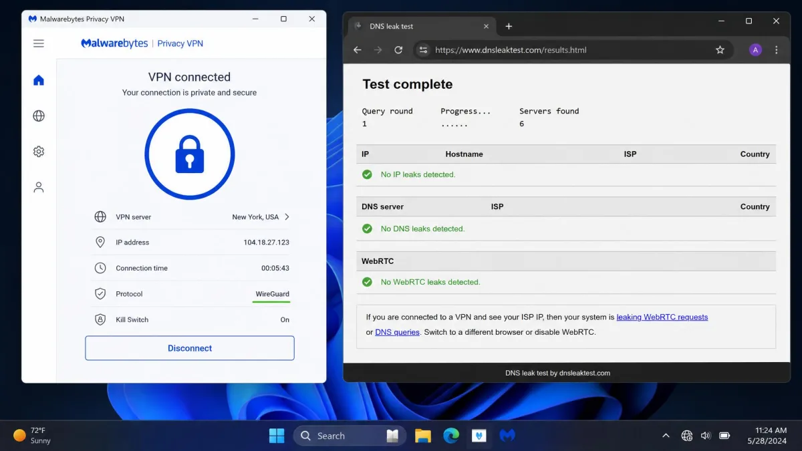Open the browser three-dot menu
Viewport: 802px width, 451px height.
776,50
